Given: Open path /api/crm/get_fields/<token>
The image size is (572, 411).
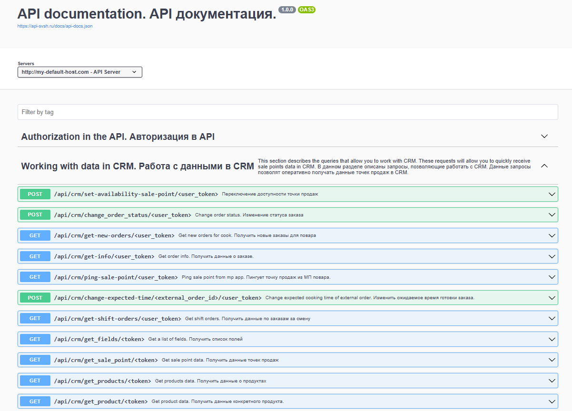Looking at the screenshot, I should point(99,340).
